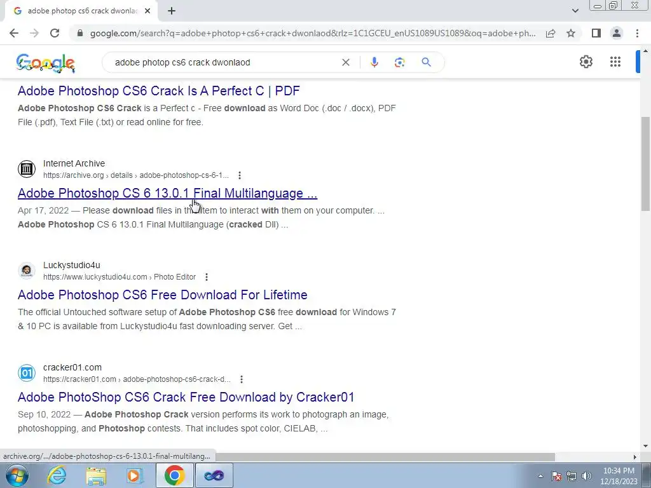Click the cracker01.com favicon
The height and width of the screenshot is (488, 651).
pyautogui.click(x=27, y=372)
